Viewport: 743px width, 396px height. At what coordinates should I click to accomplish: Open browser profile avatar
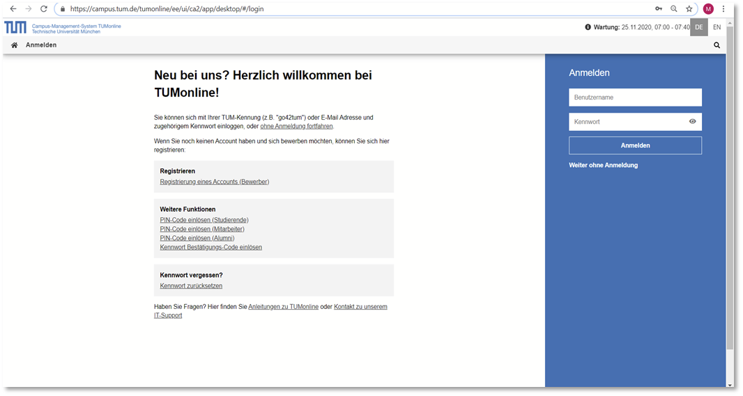[x=708, y=9]
